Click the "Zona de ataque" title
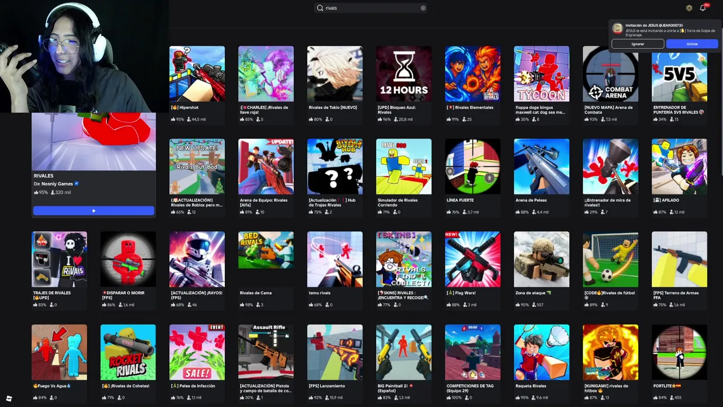Screen dimensions: 723x407 pos(530,293)
